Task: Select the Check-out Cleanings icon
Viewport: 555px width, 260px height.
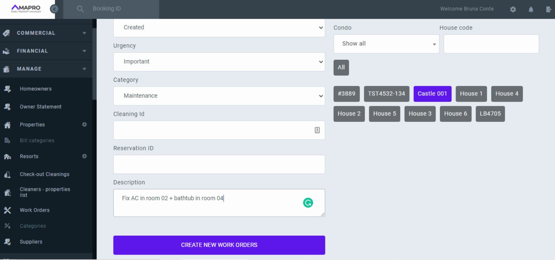Action: (8, 174)
